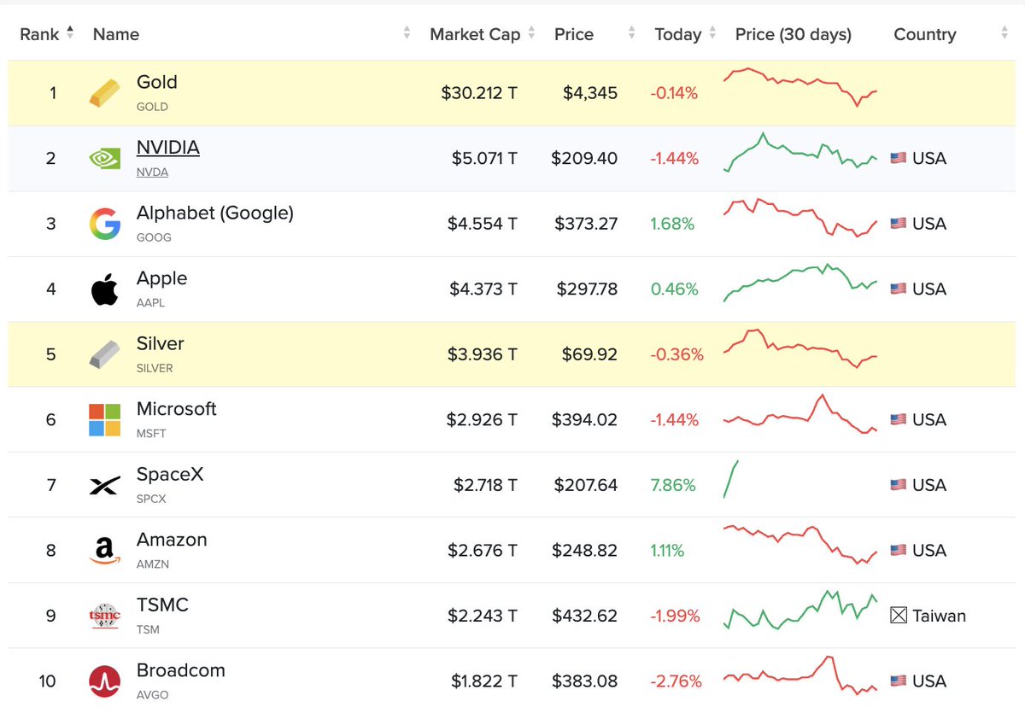
Task: Click the $297.78 price value
Action: [x=587, y=289]
